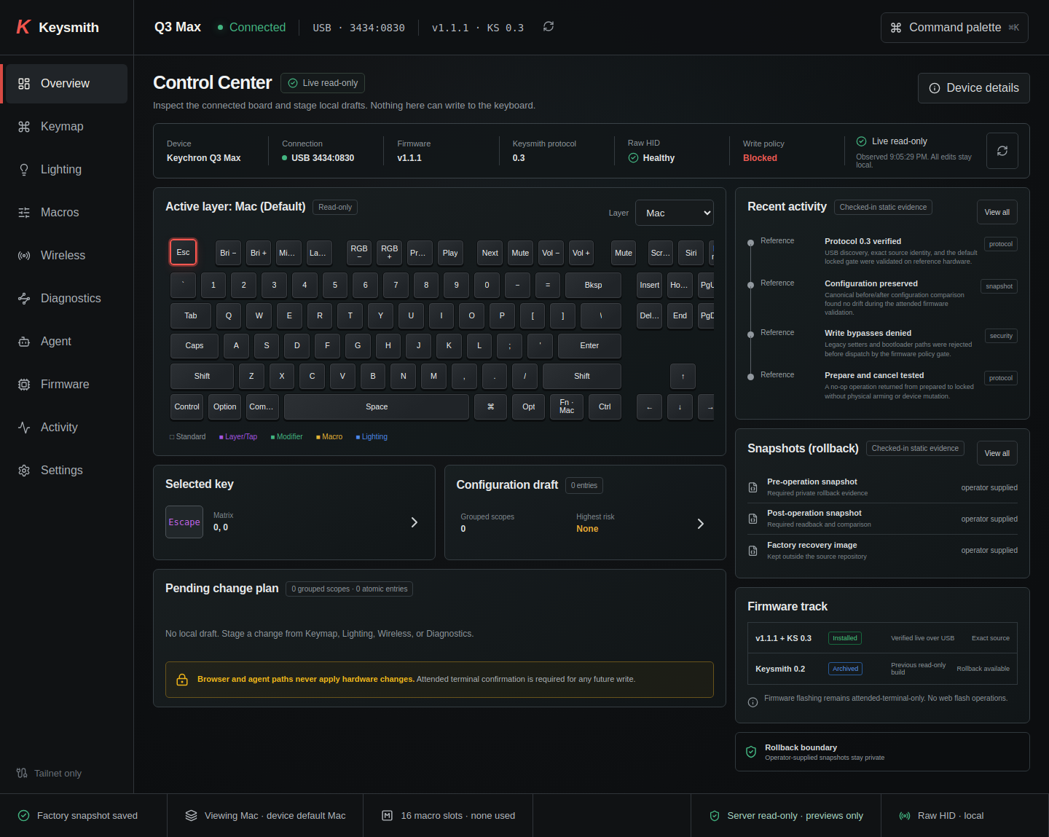Image resolution: width=1049 pixels, height=837 pixels.
Task: Open Diagnostics through its sidebar icon
Action: pyautogui.click(x=24, y=299)
